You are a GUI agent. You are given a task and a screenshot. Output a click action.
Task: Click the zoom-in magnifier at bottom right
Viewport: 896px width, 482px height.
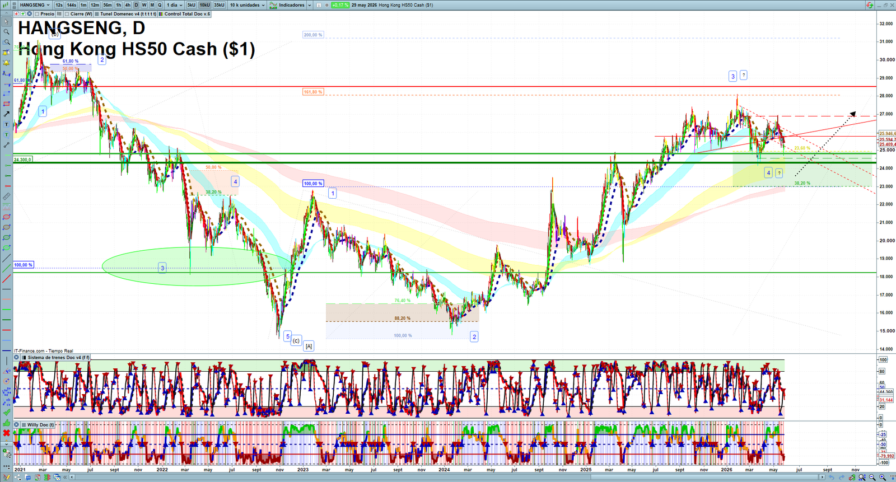(882, 477)
